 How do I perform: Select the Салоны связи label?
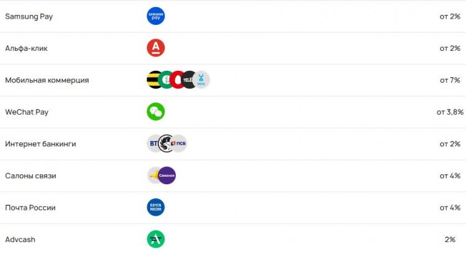click(30, 176)
